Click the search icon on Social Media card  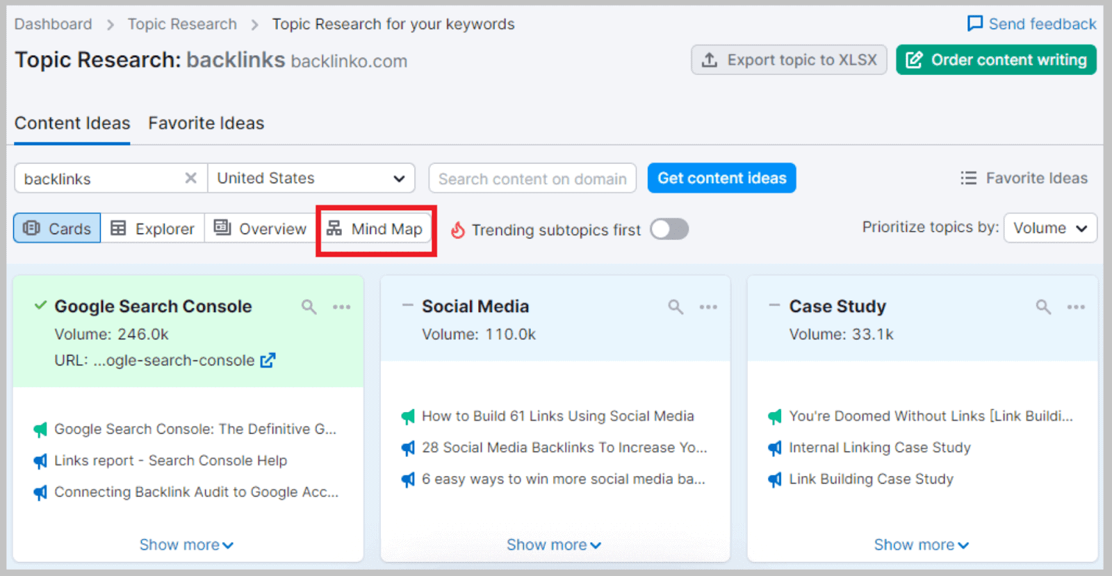(x=676, y=307)
